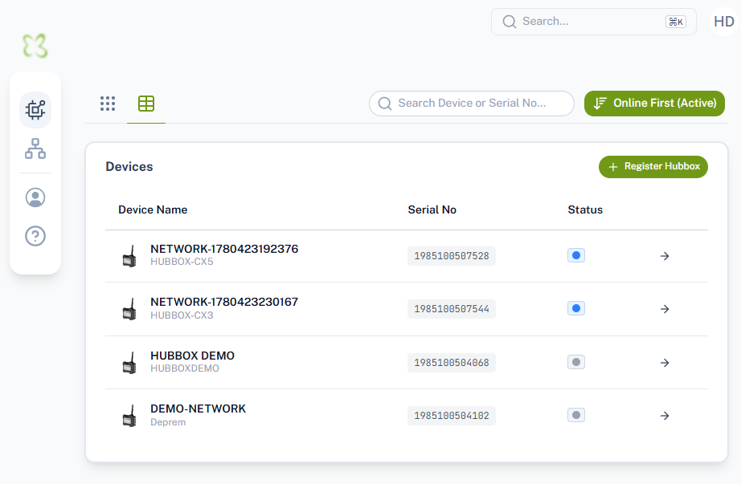Click serial number 1985100507528
741x484 pixels.
[452, 256]
